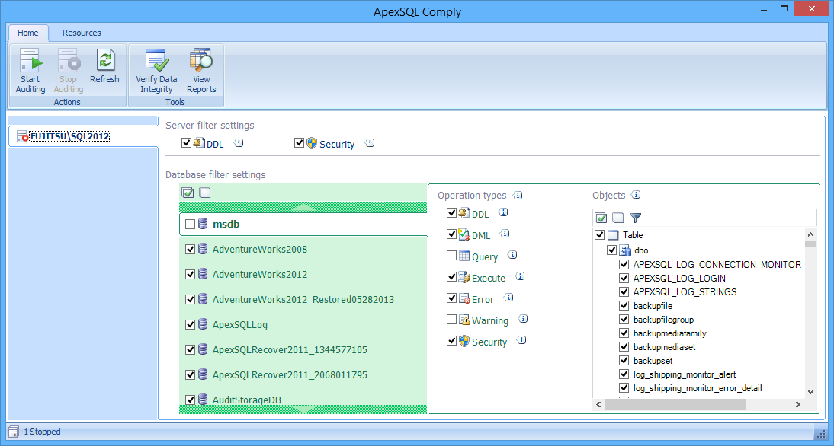Click the filter funnel icon in Objects
This screenshot has width=834, height=446.
point(636,217)
